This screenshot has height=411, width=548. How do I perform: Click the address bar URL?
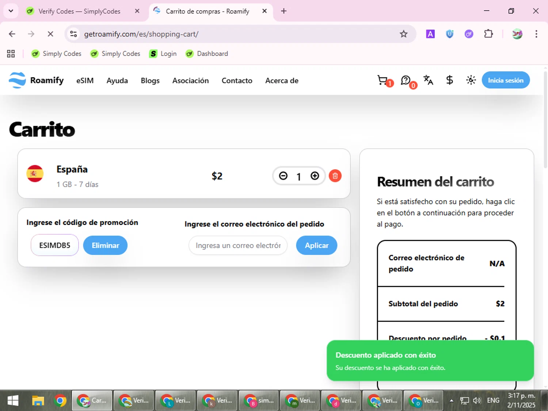click(x=141, y=34)
